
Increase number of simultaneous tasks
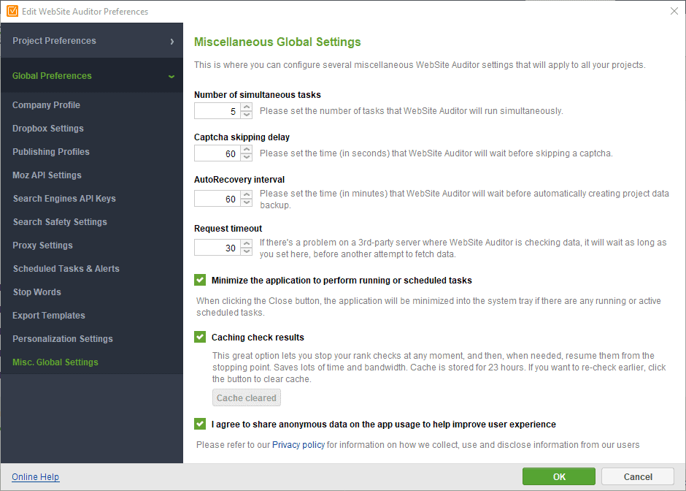tap(247, 107)
